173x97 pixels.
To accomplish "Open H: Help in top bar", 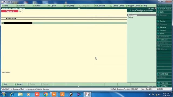I will pyautogui.click(x=148, y=6).
